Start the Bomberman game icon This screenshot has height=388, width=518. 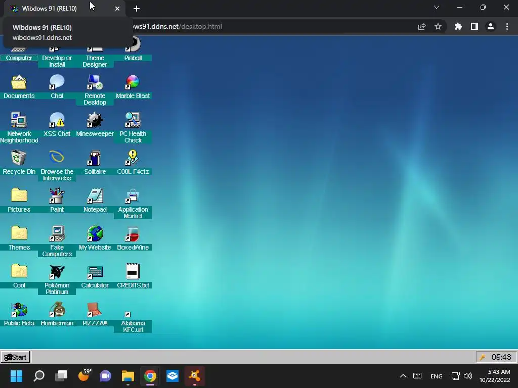(57, 310)
